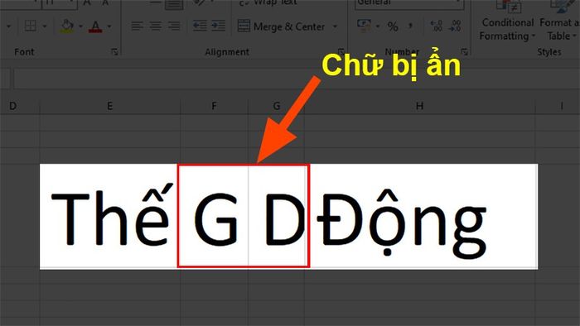Select the cell containing "Động"
Viewport: 580px width, 326px height.
tap(421, 216)
